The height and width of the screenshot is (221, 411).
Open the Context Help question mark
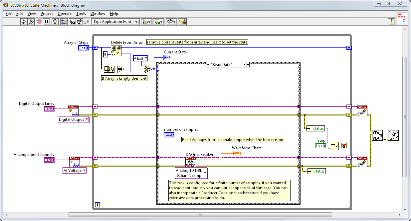pyautogui.click(x=392, y=22)
